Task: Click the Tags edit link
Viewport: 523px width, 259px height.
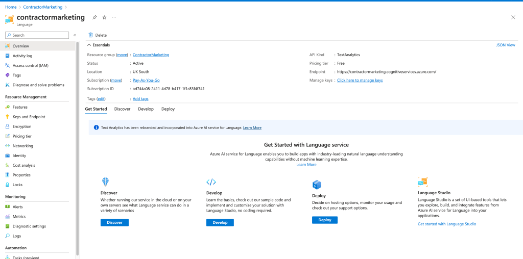Action: 101,99
